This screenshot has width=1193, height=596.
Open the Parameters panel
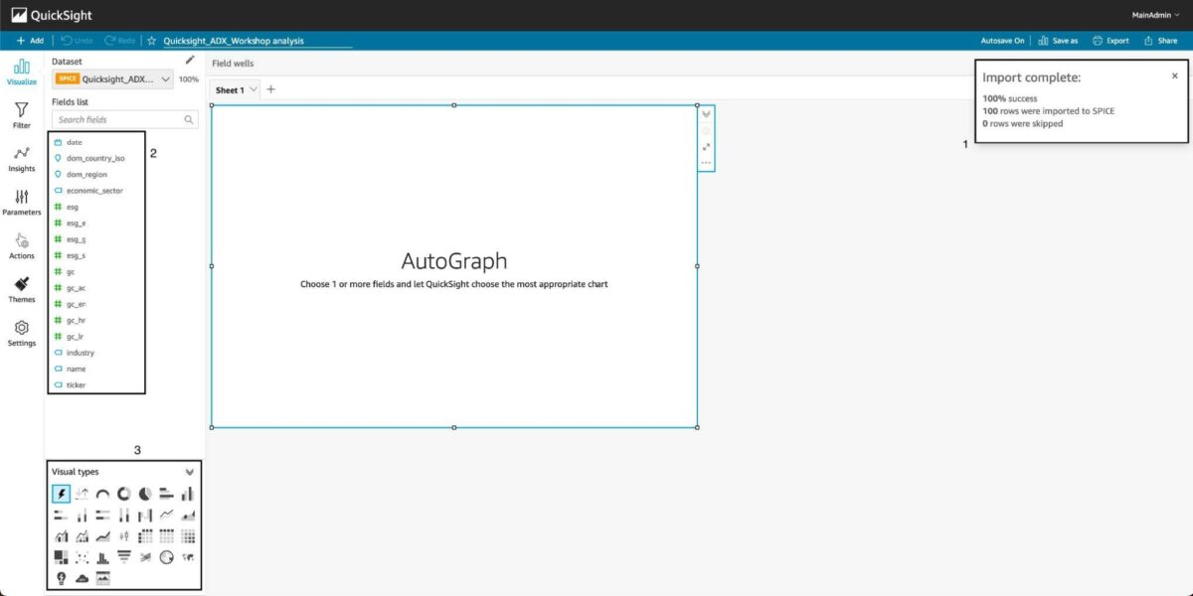[21, 203]
